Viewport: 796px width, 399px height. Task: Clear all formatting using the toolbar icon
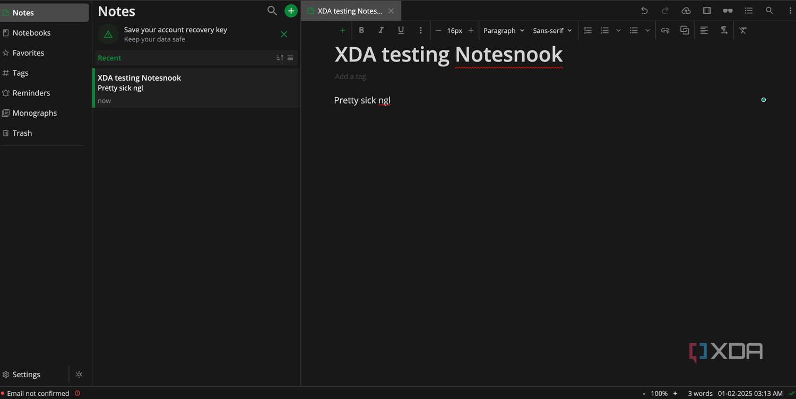click(x=743, y=30)
